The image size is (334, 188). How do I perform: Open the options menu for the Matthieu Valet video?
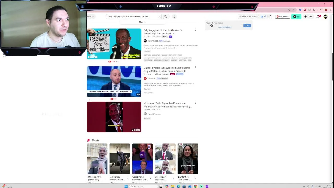(x=196, y=68)
